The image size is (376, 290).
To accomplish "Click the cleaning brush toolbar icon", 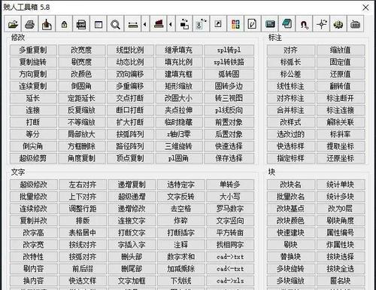I will [x=47, y=23].
